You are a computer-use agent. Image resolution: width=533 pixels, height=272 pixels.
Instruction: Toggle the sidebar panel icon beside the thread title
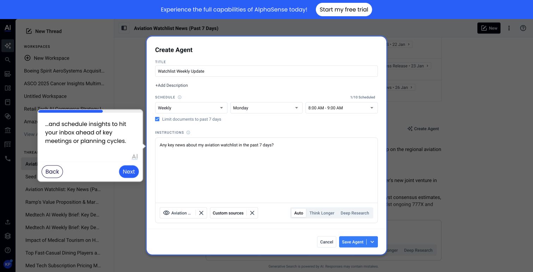[124, 28]
